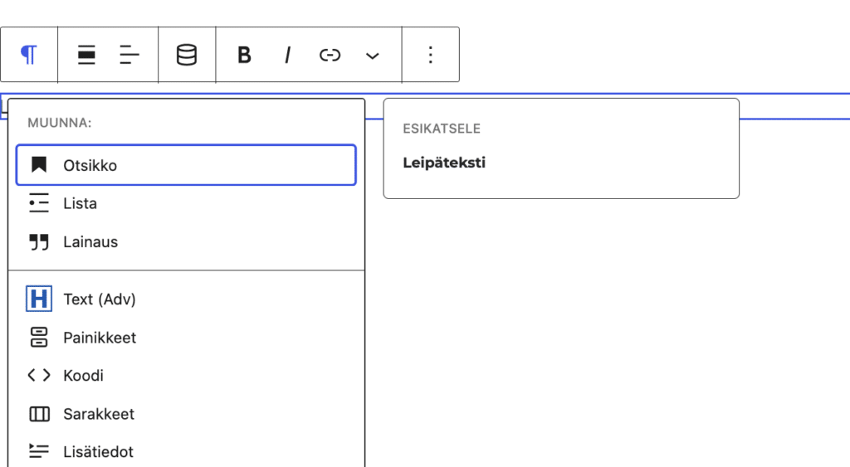
Task: Click the Leipäteksti preview text
Action: (x=444, y=163)
